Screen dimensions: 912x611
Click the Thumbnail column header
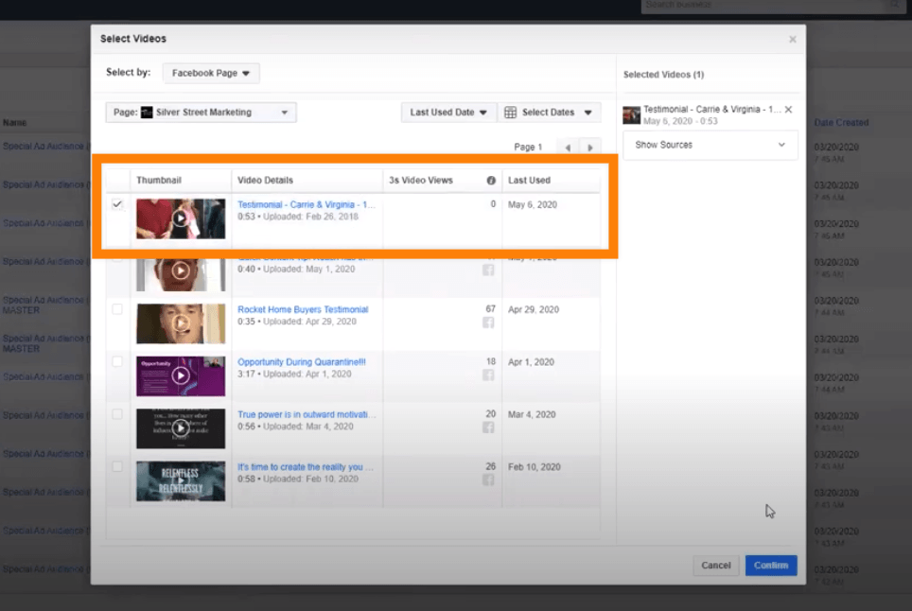pyautogui.click(x=159, y=181)
